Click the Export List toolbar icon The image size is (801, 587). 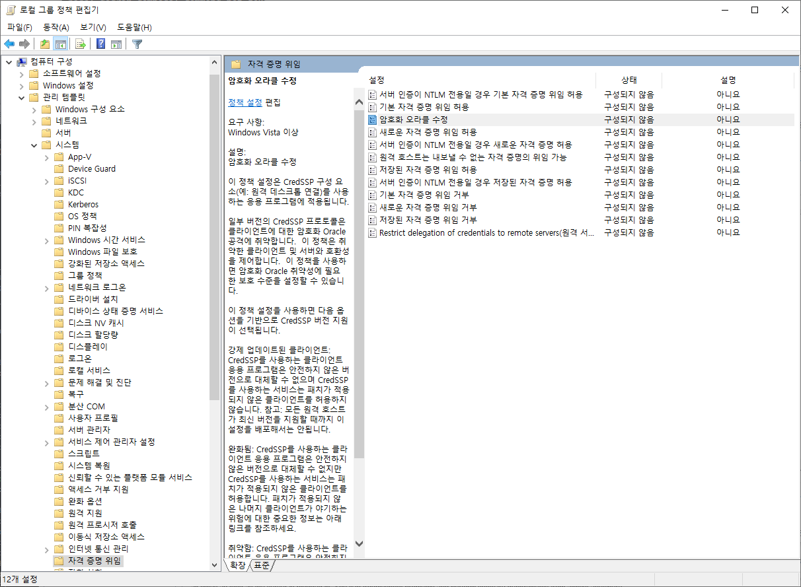81,44
